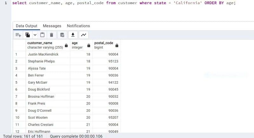Screen dimensions: 254x138
Task: Click the Paste clipboard icon
Action: (x=43, y=35)
